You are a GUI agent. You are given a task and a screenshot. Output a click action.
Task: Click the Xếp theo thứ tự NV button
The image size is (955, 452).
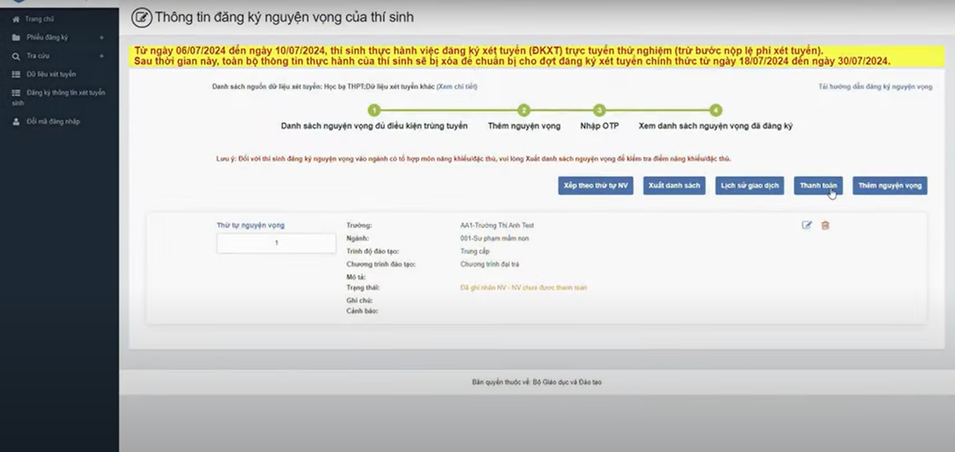[x=595, y=185]
